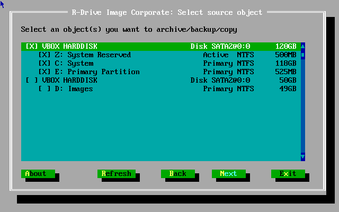Click 'Active NTFS' on System Reserved row

click(x=228, y=55)
